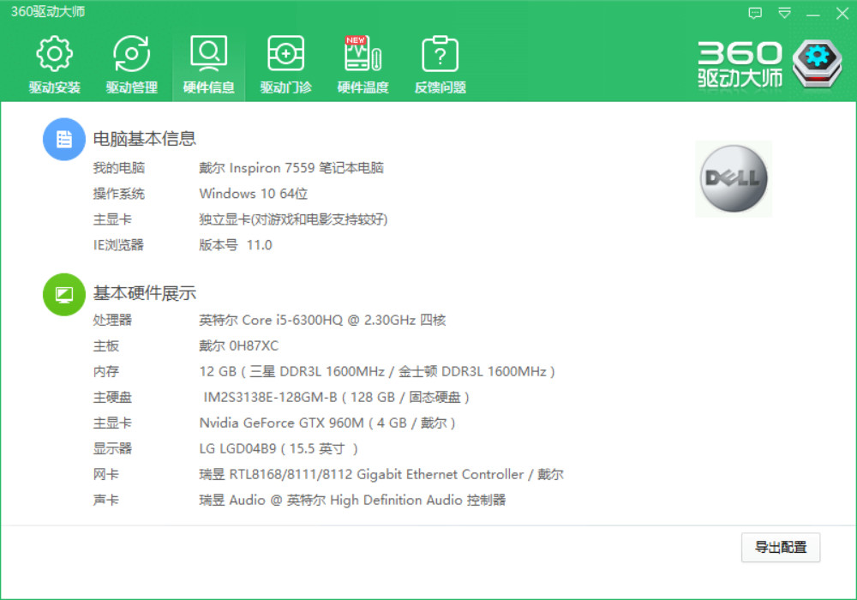Open the 反馈问题 clipboard icon
This screenshot has width=857, height=600.
tap(440, 53)
